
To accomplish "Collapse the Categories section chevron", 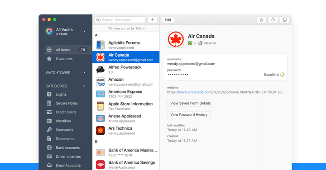I will (x=84, y=86).
